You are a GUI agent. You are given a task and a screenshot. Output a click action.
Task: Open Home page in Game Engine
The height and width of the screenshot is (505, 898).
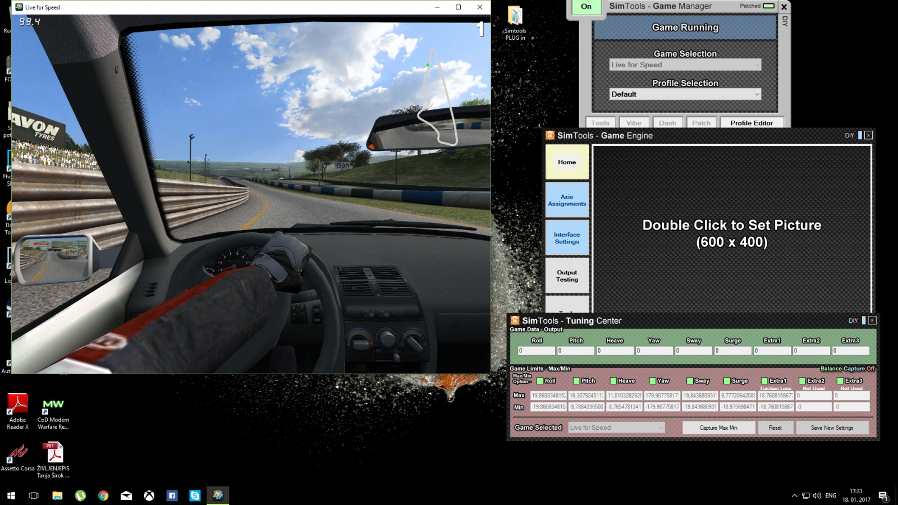[x=567, y=162]
